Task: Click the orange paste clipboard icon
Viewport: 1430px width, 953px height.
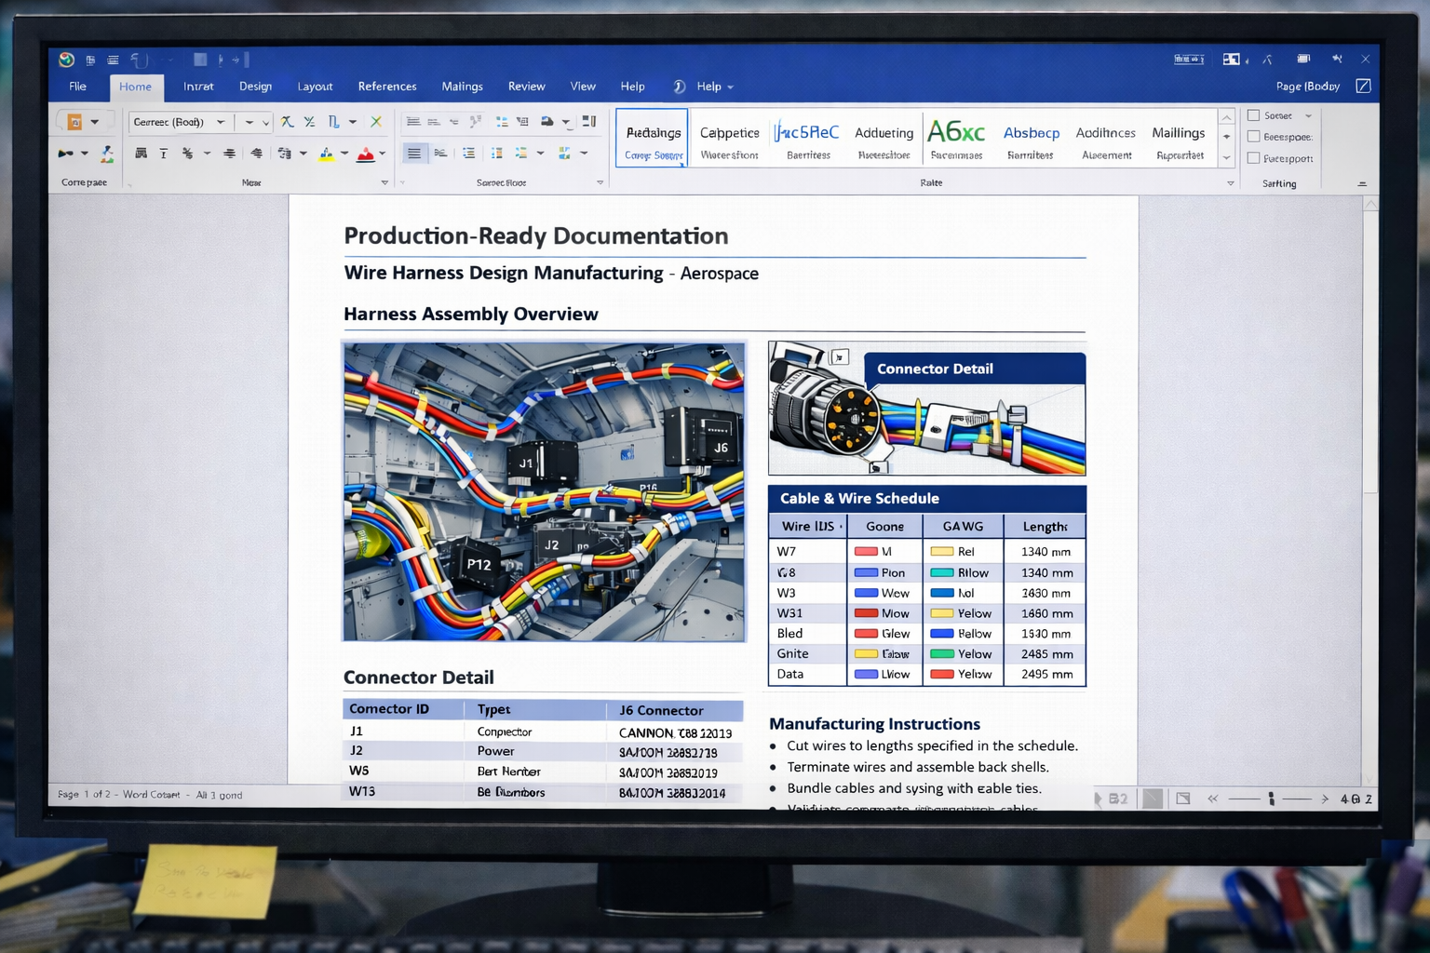Action: [x=75, y=122]
